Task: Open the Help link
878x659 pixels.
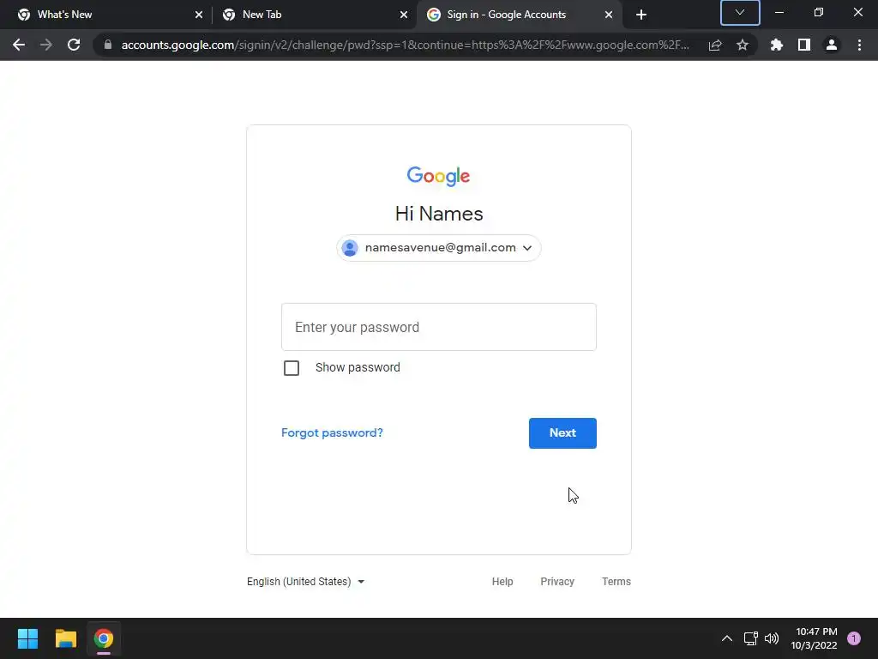Action: pyautogui.click(x=502, y=582)
